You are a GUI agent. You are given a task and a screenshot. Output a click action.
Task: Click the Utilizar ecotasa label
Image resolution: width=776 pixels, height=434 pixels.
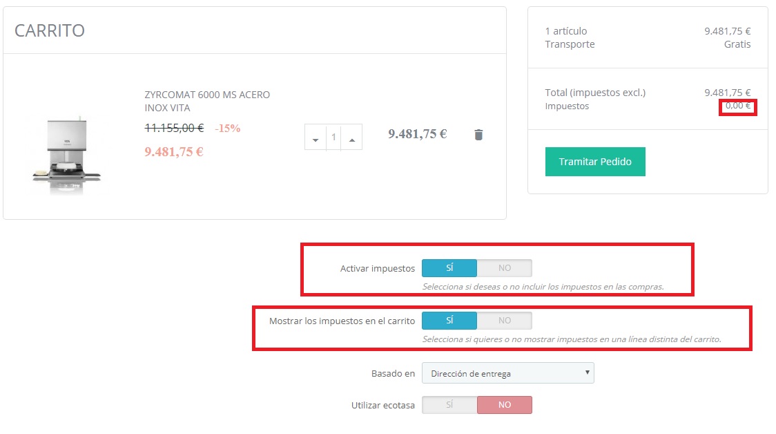point(383,405)
